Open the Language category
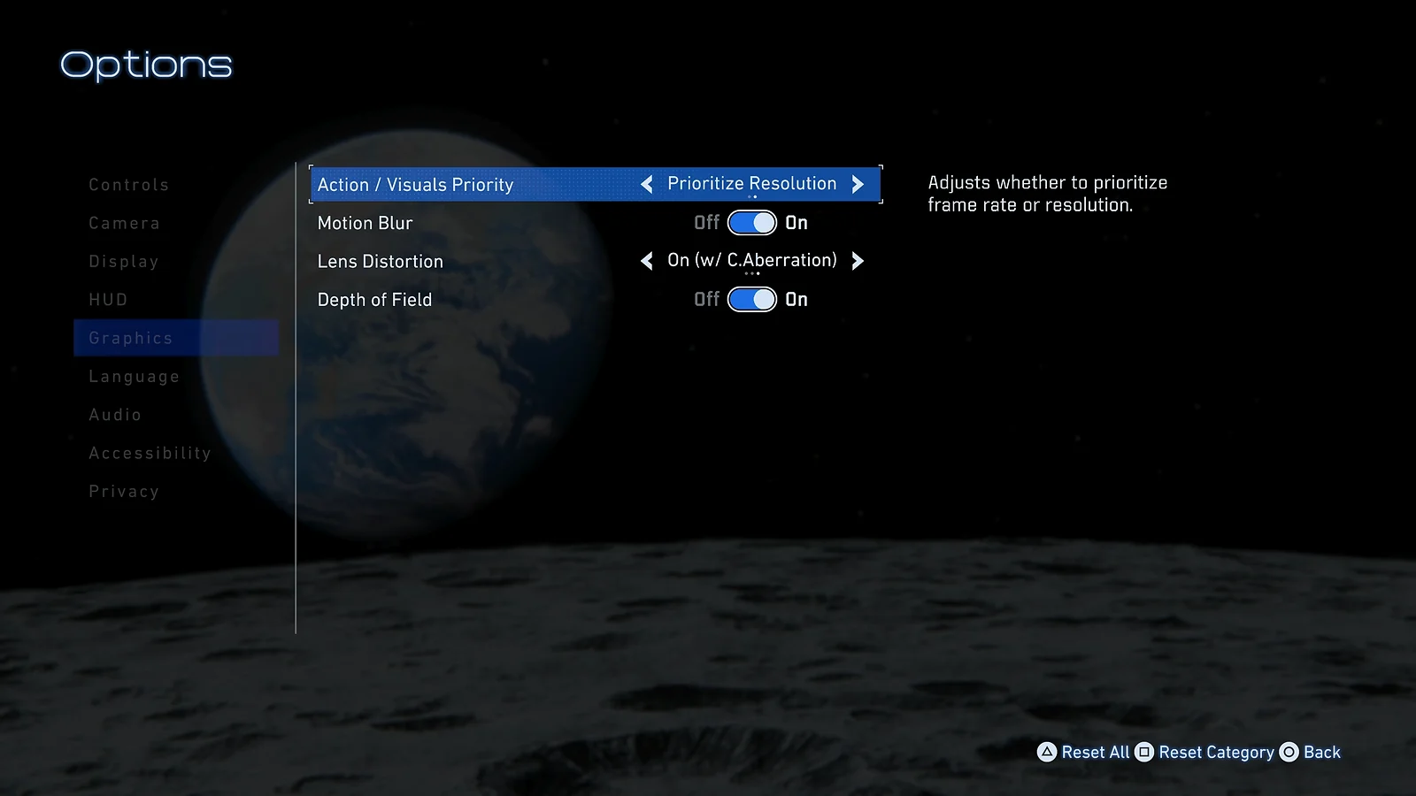This screenshot has width=1416, height=796. point(134,377)
